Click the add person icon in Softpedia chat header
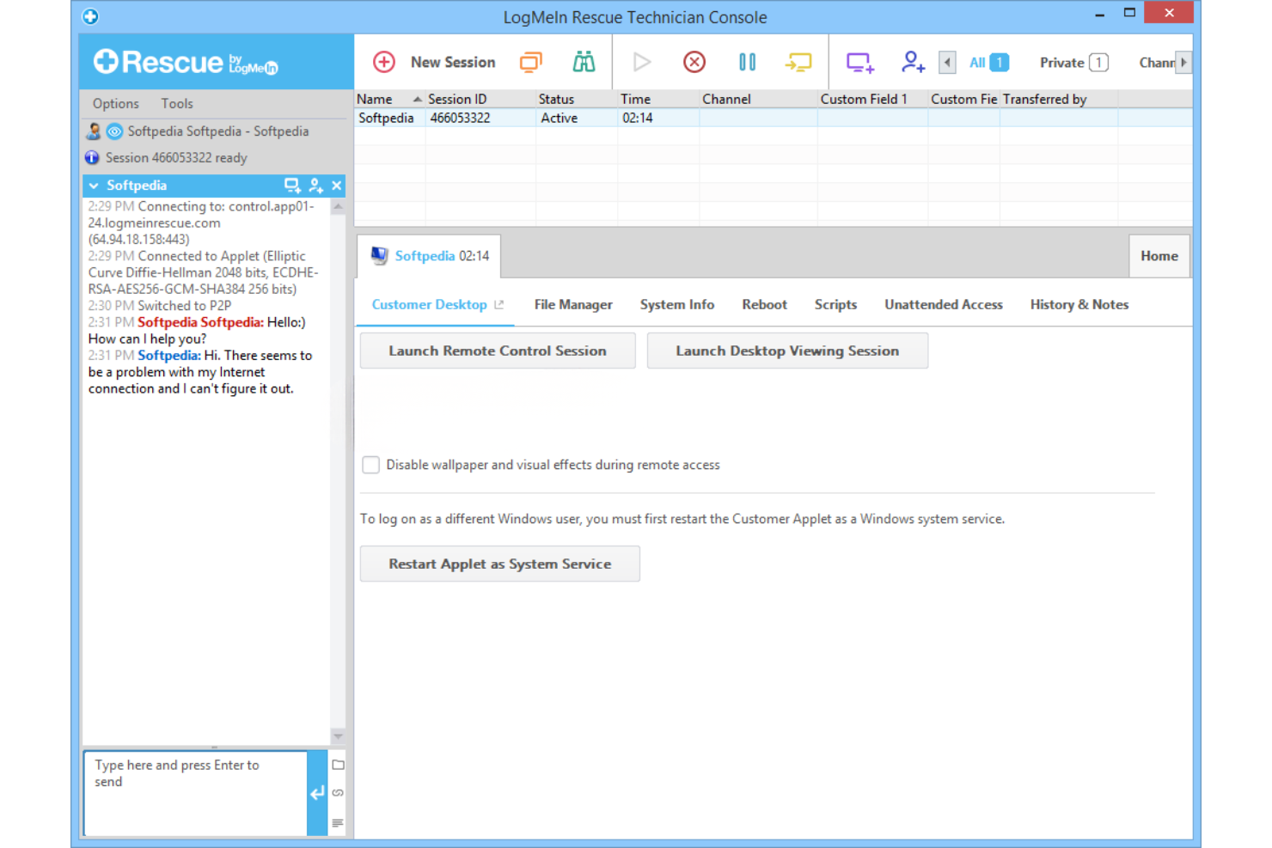The height and width of the screenshot is (848, 1272). [315, 185]
